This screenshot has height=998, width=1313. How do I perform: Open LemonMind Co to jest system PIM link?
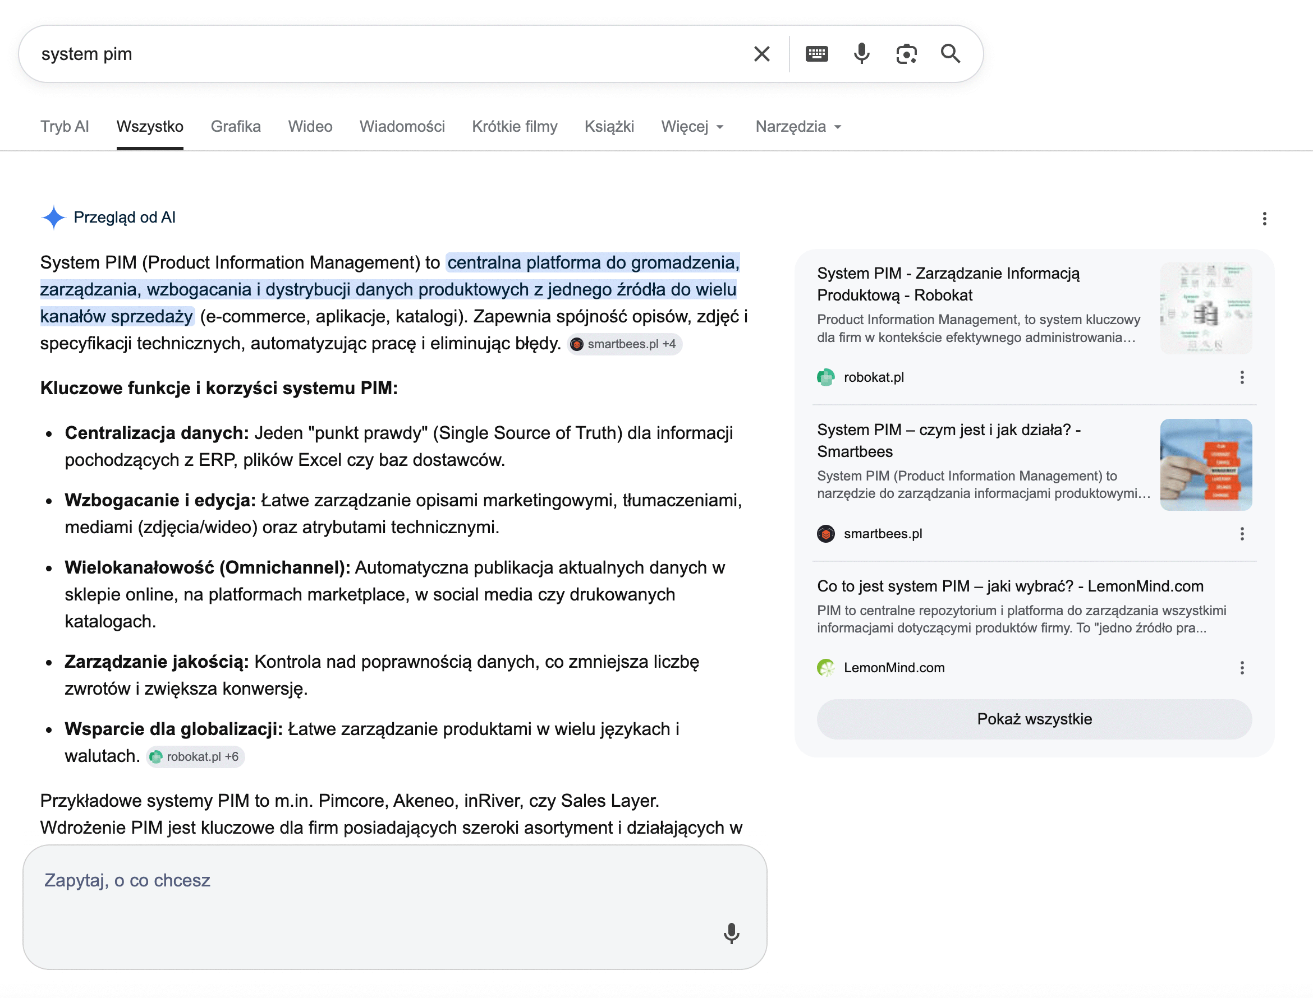[1010, 586]
